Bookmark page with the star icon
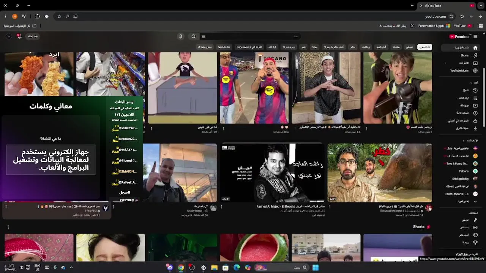This screenshot has width=486, height=273. 59,16
